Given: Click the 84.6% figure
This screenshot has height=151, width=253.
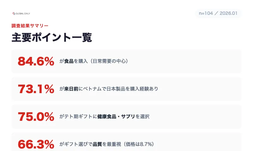Looking at the screenshot, I should click(x=36, y=61).
